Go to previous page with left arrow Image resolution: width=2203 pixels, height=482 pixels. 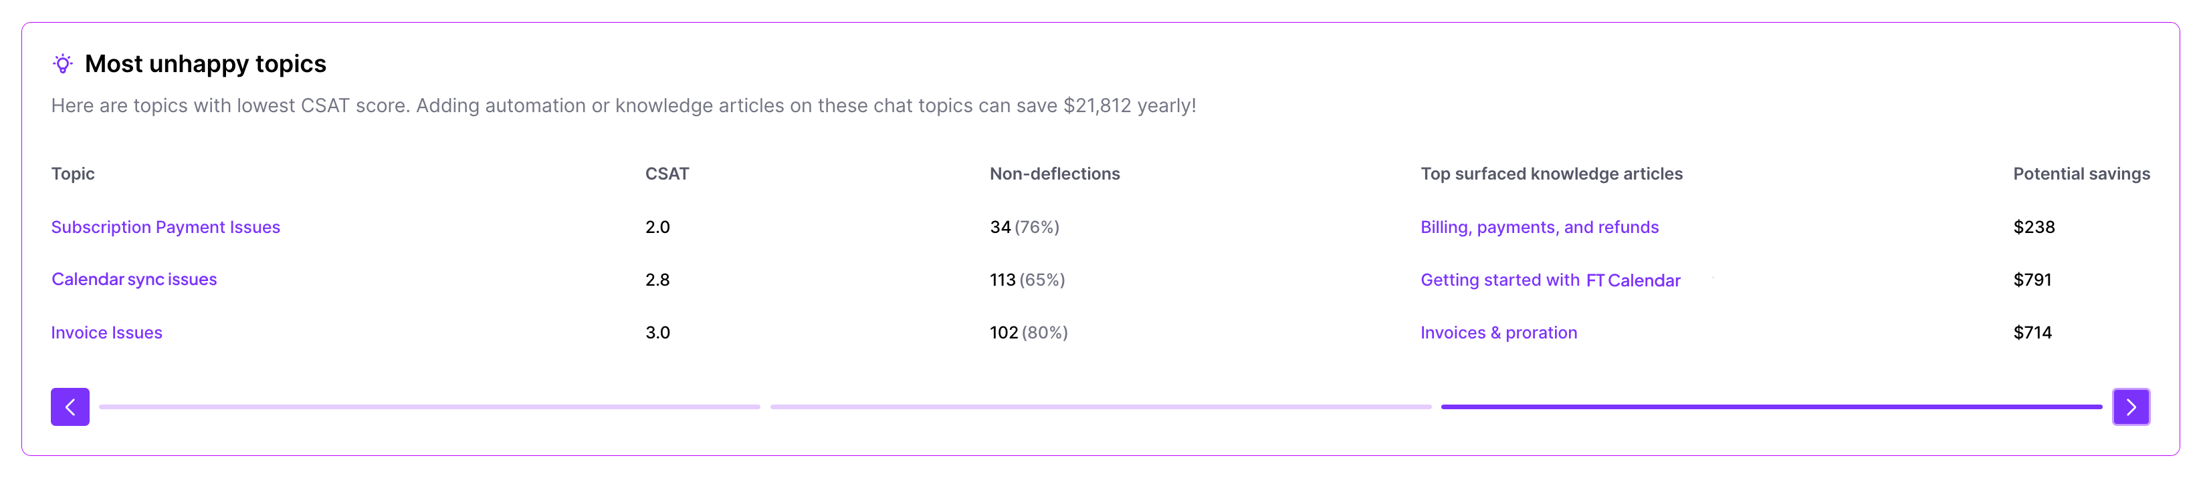[70, 407]
